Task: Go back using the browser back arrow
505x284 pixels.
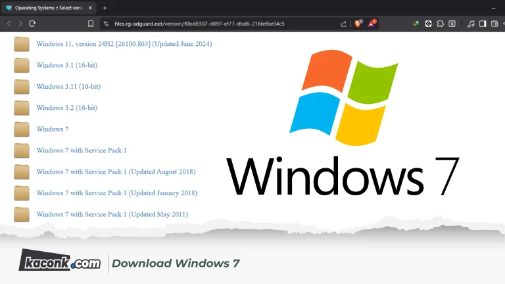Action: pyautogui.click(x=9, y=24)
